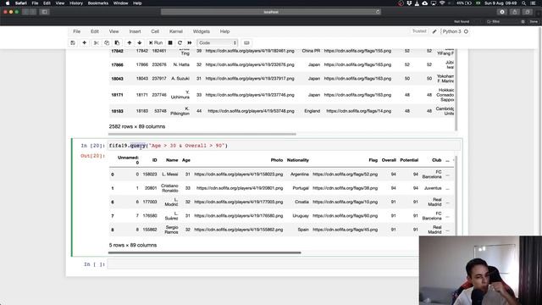
Task: Open the cell type Code dropdown
Action: 217,43
